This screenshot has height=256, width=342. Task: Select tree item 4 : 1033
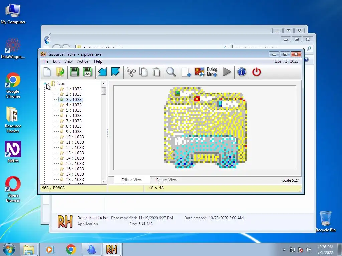point(74,105)
